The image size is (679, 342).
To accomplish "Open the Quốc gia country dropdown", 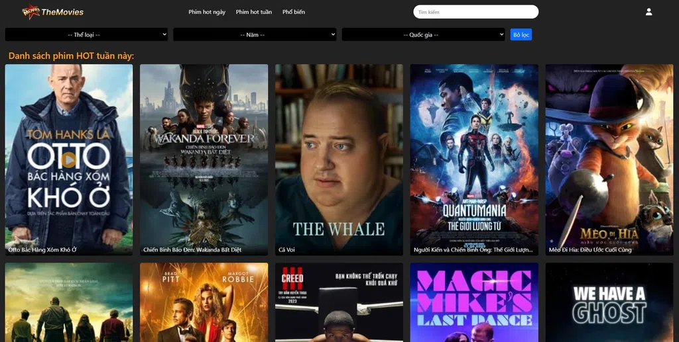I will click(424, 34).
